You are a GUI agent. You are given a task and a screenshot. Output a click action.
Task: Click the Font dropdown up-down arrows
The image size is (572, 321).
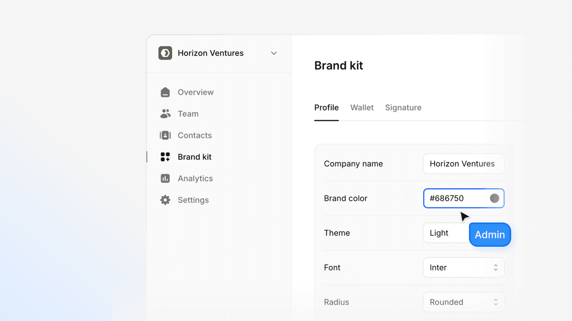(496, 268)
